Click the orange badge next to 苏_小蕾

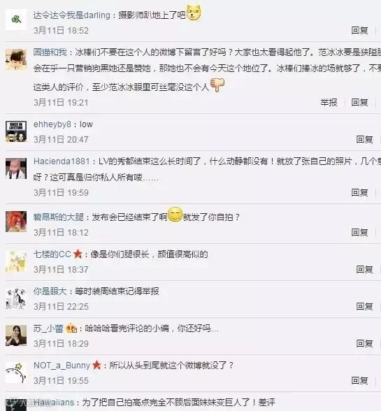click(71, 329)
